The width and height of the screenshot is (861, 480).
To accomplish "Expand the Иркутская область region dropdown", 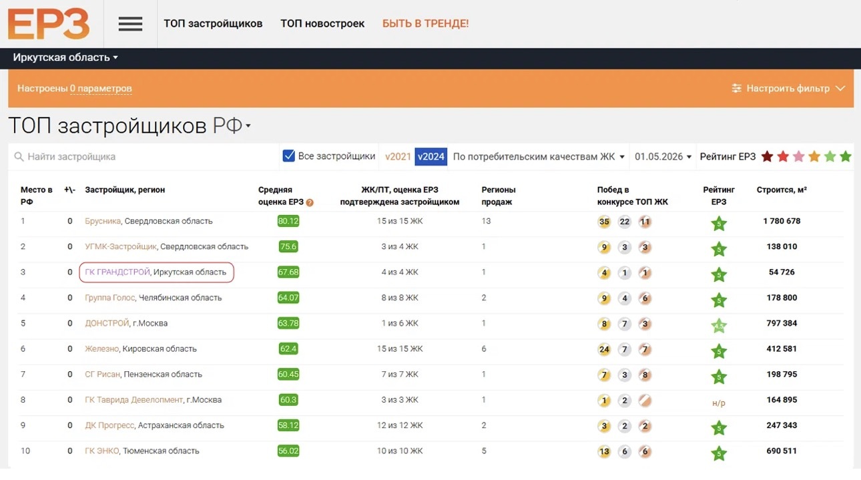I will 65,57.
